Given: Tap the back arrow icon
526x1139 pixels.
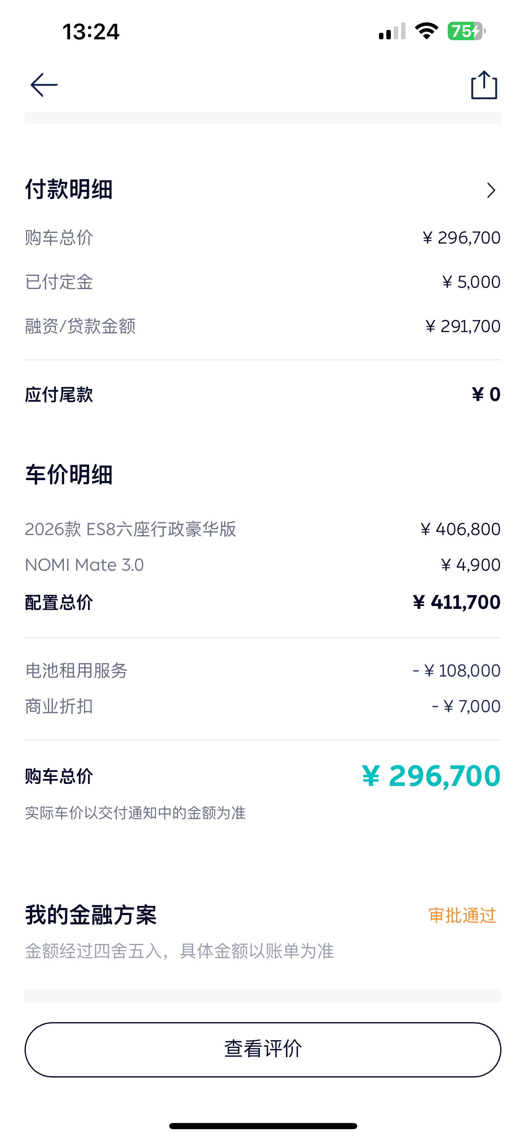Looking at the screenshot, I should point(44,85).
